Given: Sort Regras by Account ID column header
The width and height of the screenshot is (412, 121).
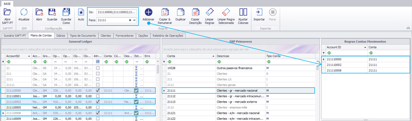Looking at the screenshot, I should (347, 47).
